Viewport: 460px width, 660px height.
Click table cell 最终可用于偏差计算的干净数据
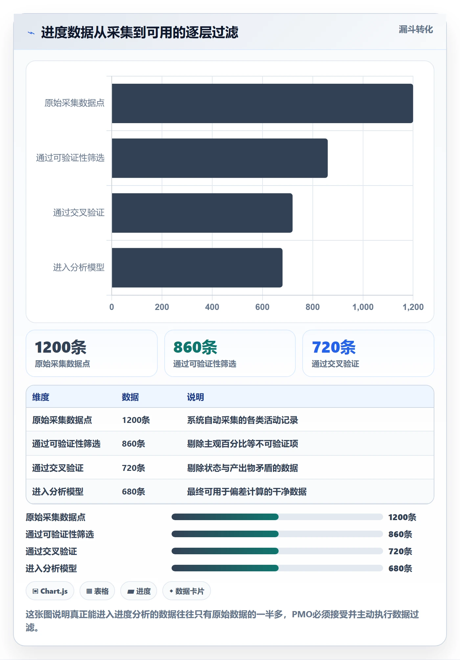247,492
